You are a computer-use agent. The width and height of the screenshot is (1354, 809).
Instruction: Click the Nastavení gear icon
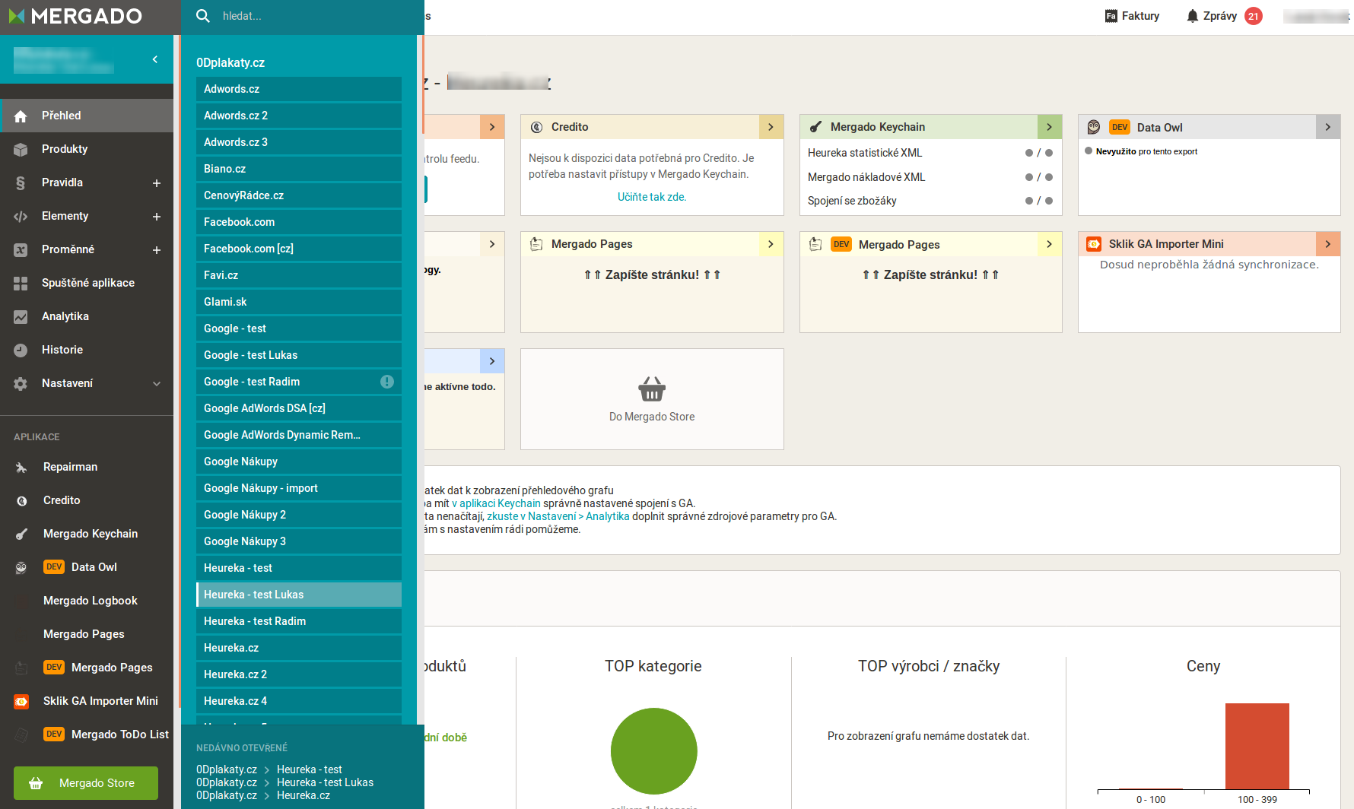[x=21, y=384]
